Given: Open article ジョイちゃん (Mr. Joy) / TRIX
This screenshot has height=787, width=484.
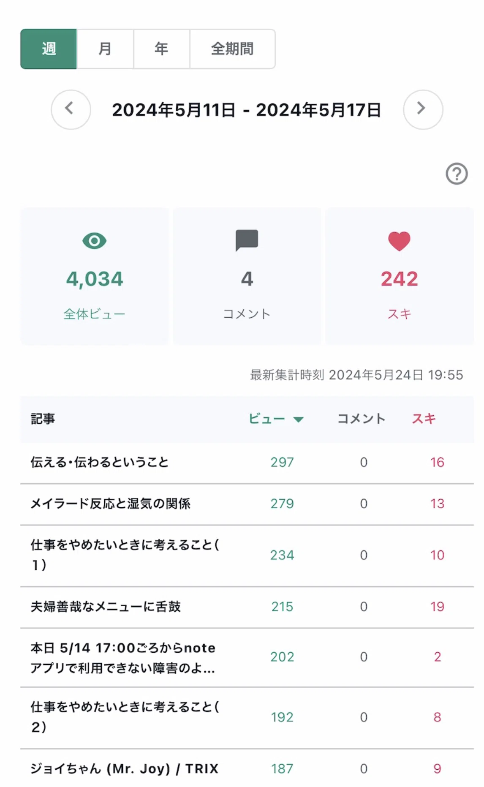Looking at the screenshot, I should tap(125, 768).
